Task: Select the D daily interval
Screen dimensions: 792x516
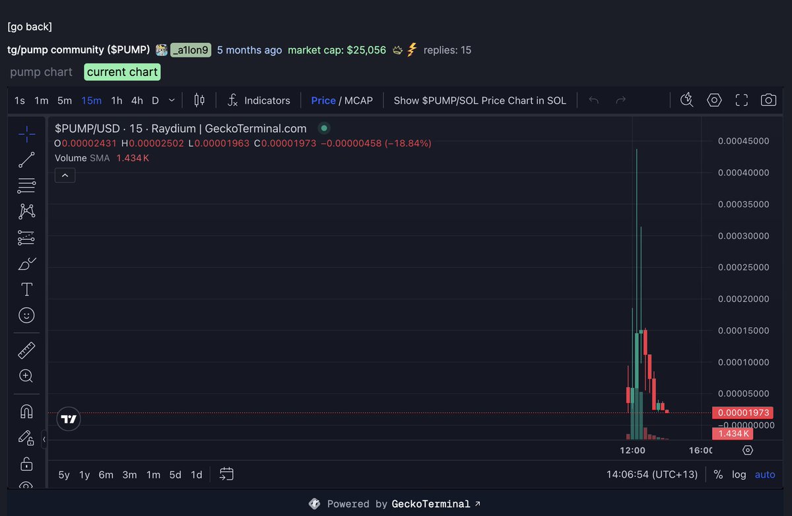Action: click(x=155, y=100)
